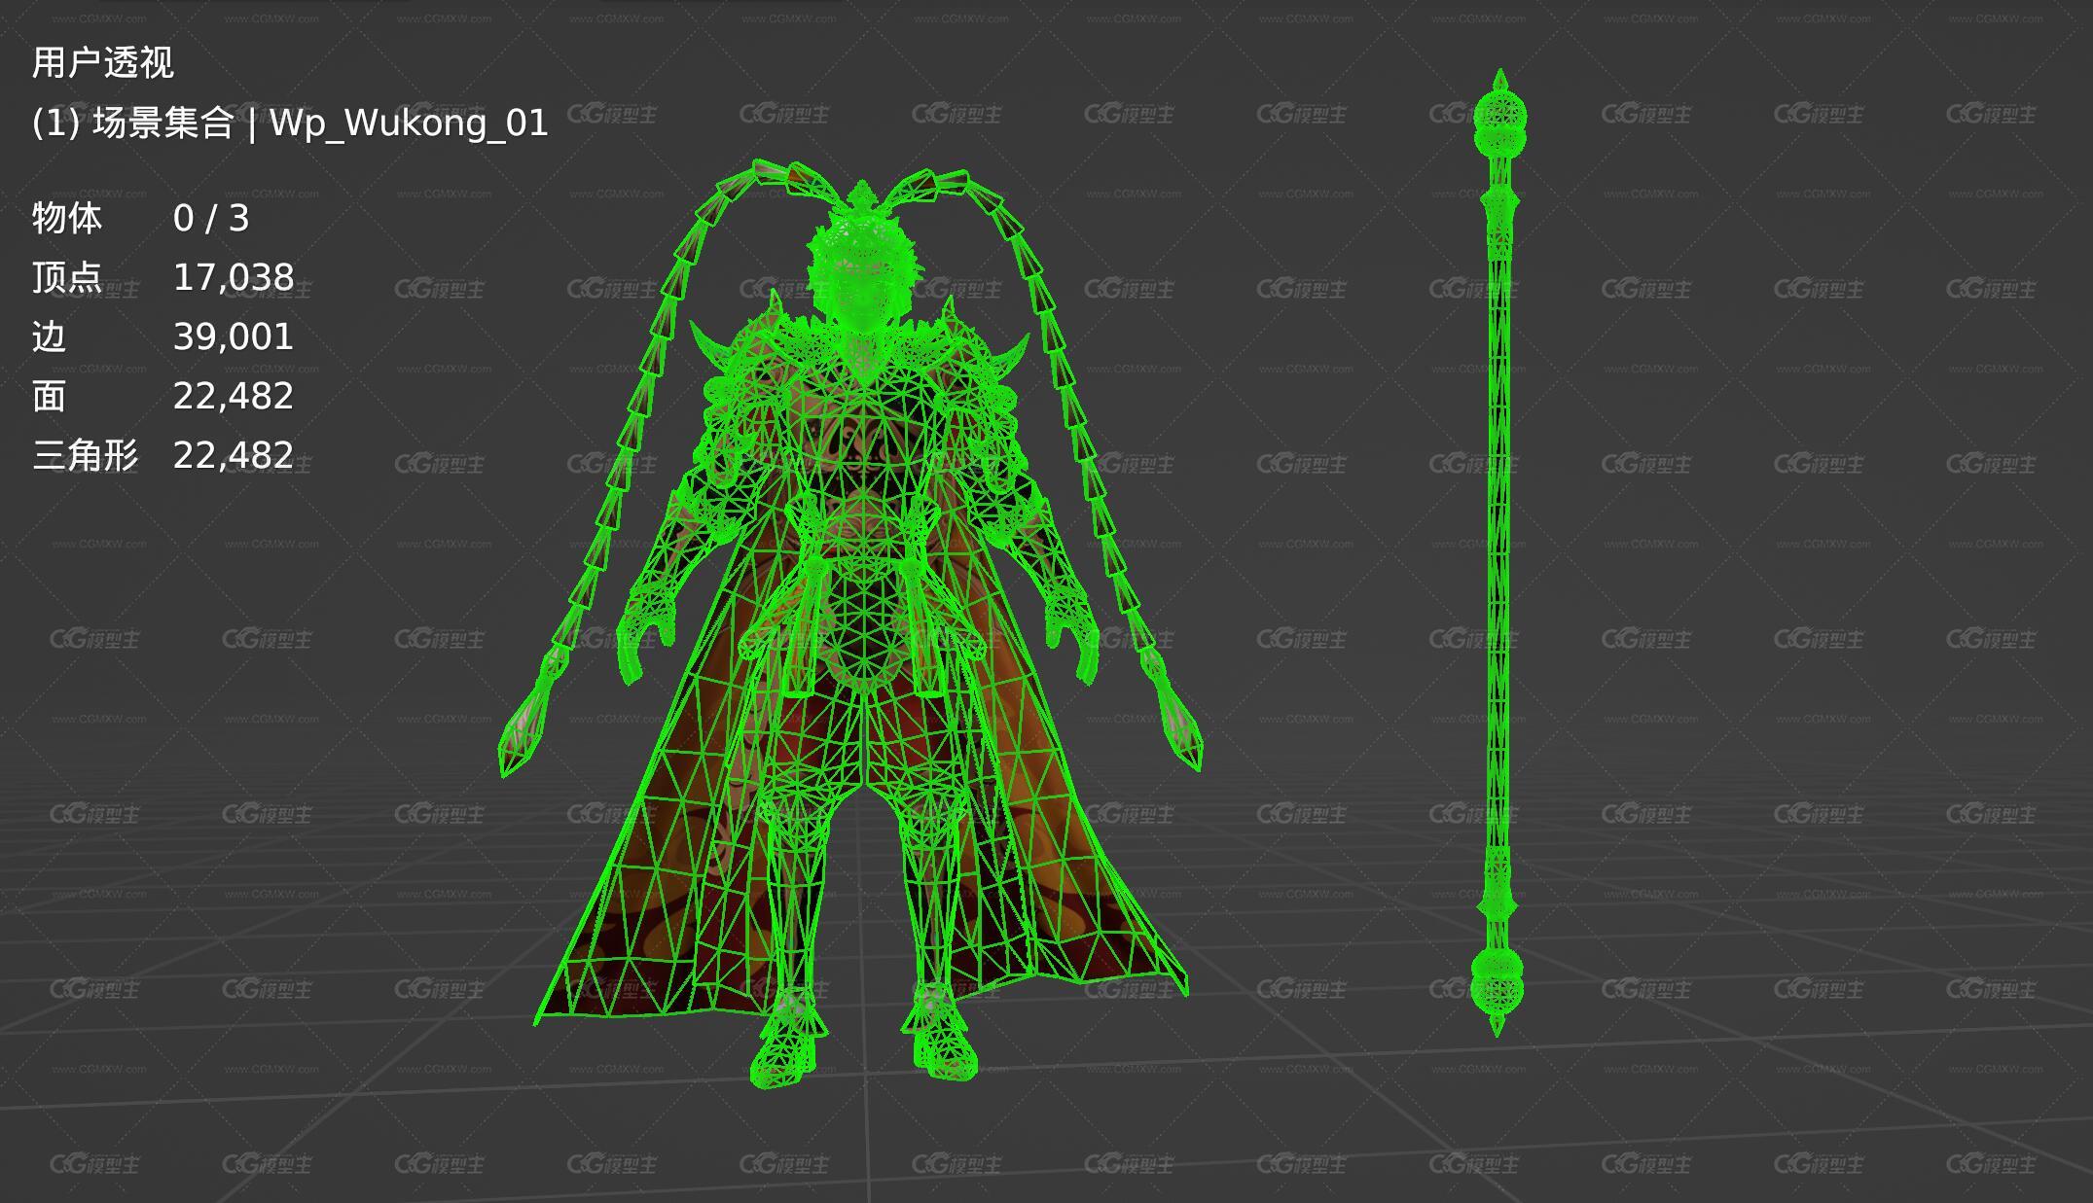2093x1203 pixels.
Task: Click the '顶点' vertex count 17,038
Action: (x=234, y=278)
